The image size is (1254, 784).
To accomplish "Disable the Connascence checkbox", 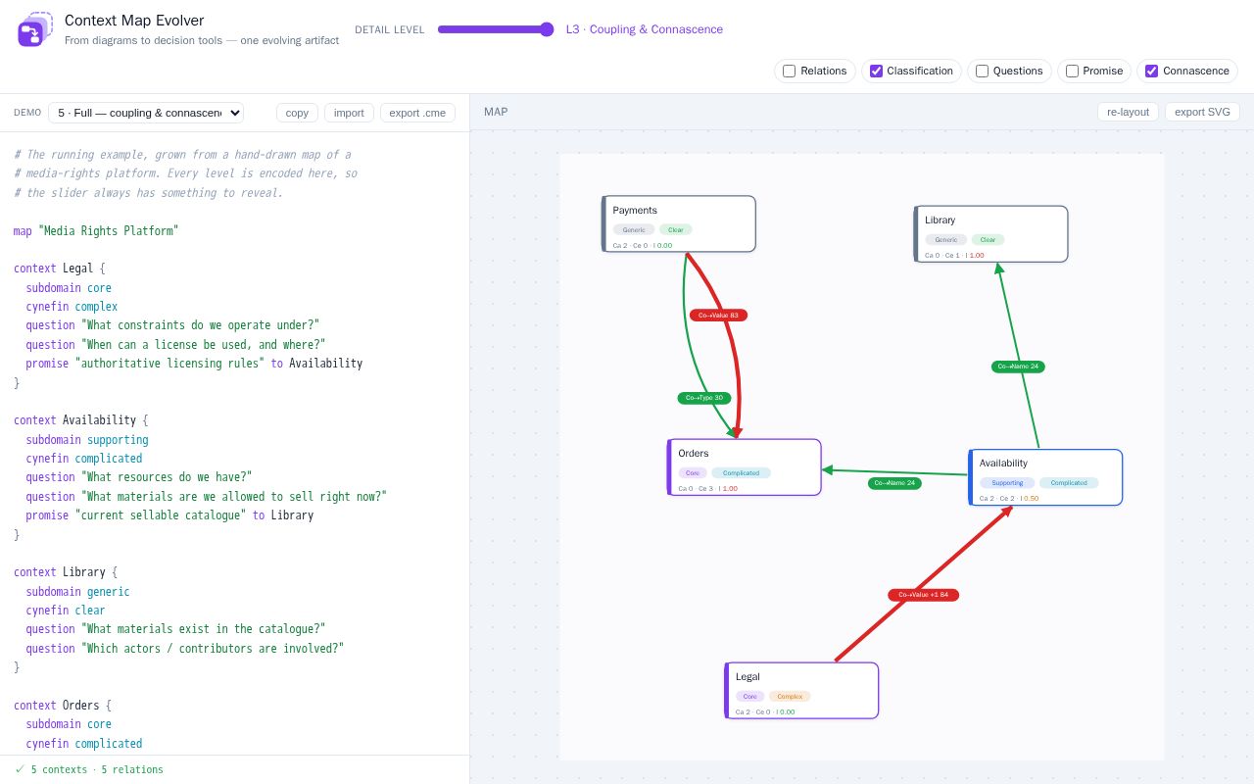I will point(1151,72).
